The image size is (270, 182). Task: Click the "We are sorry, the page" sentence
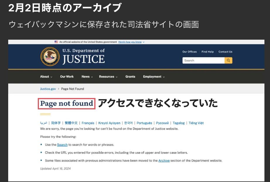click(109, 129)
